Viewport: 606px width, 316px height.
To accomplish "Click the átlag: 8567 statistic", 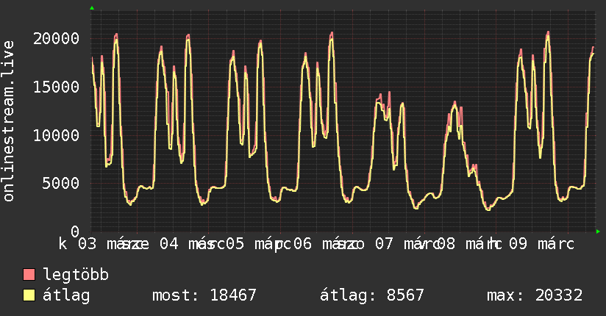I will pyautogui.click(x=372, y=295).
